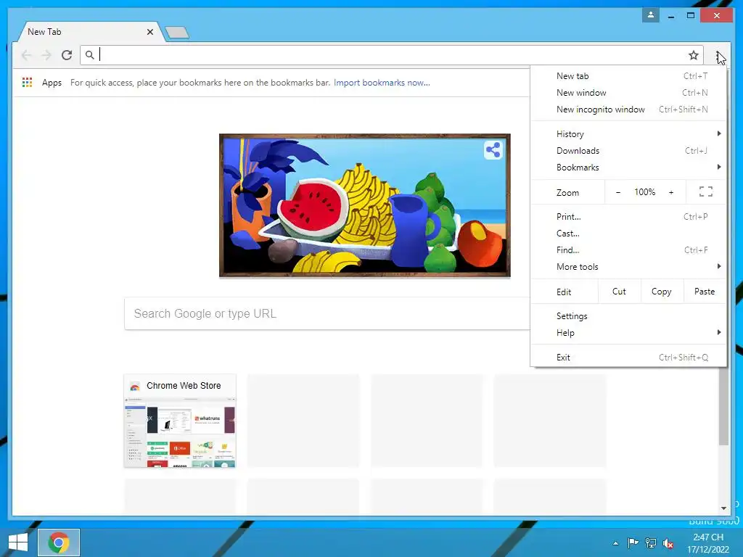
Task: Focus the address bar input
Action: pos(391,55)
